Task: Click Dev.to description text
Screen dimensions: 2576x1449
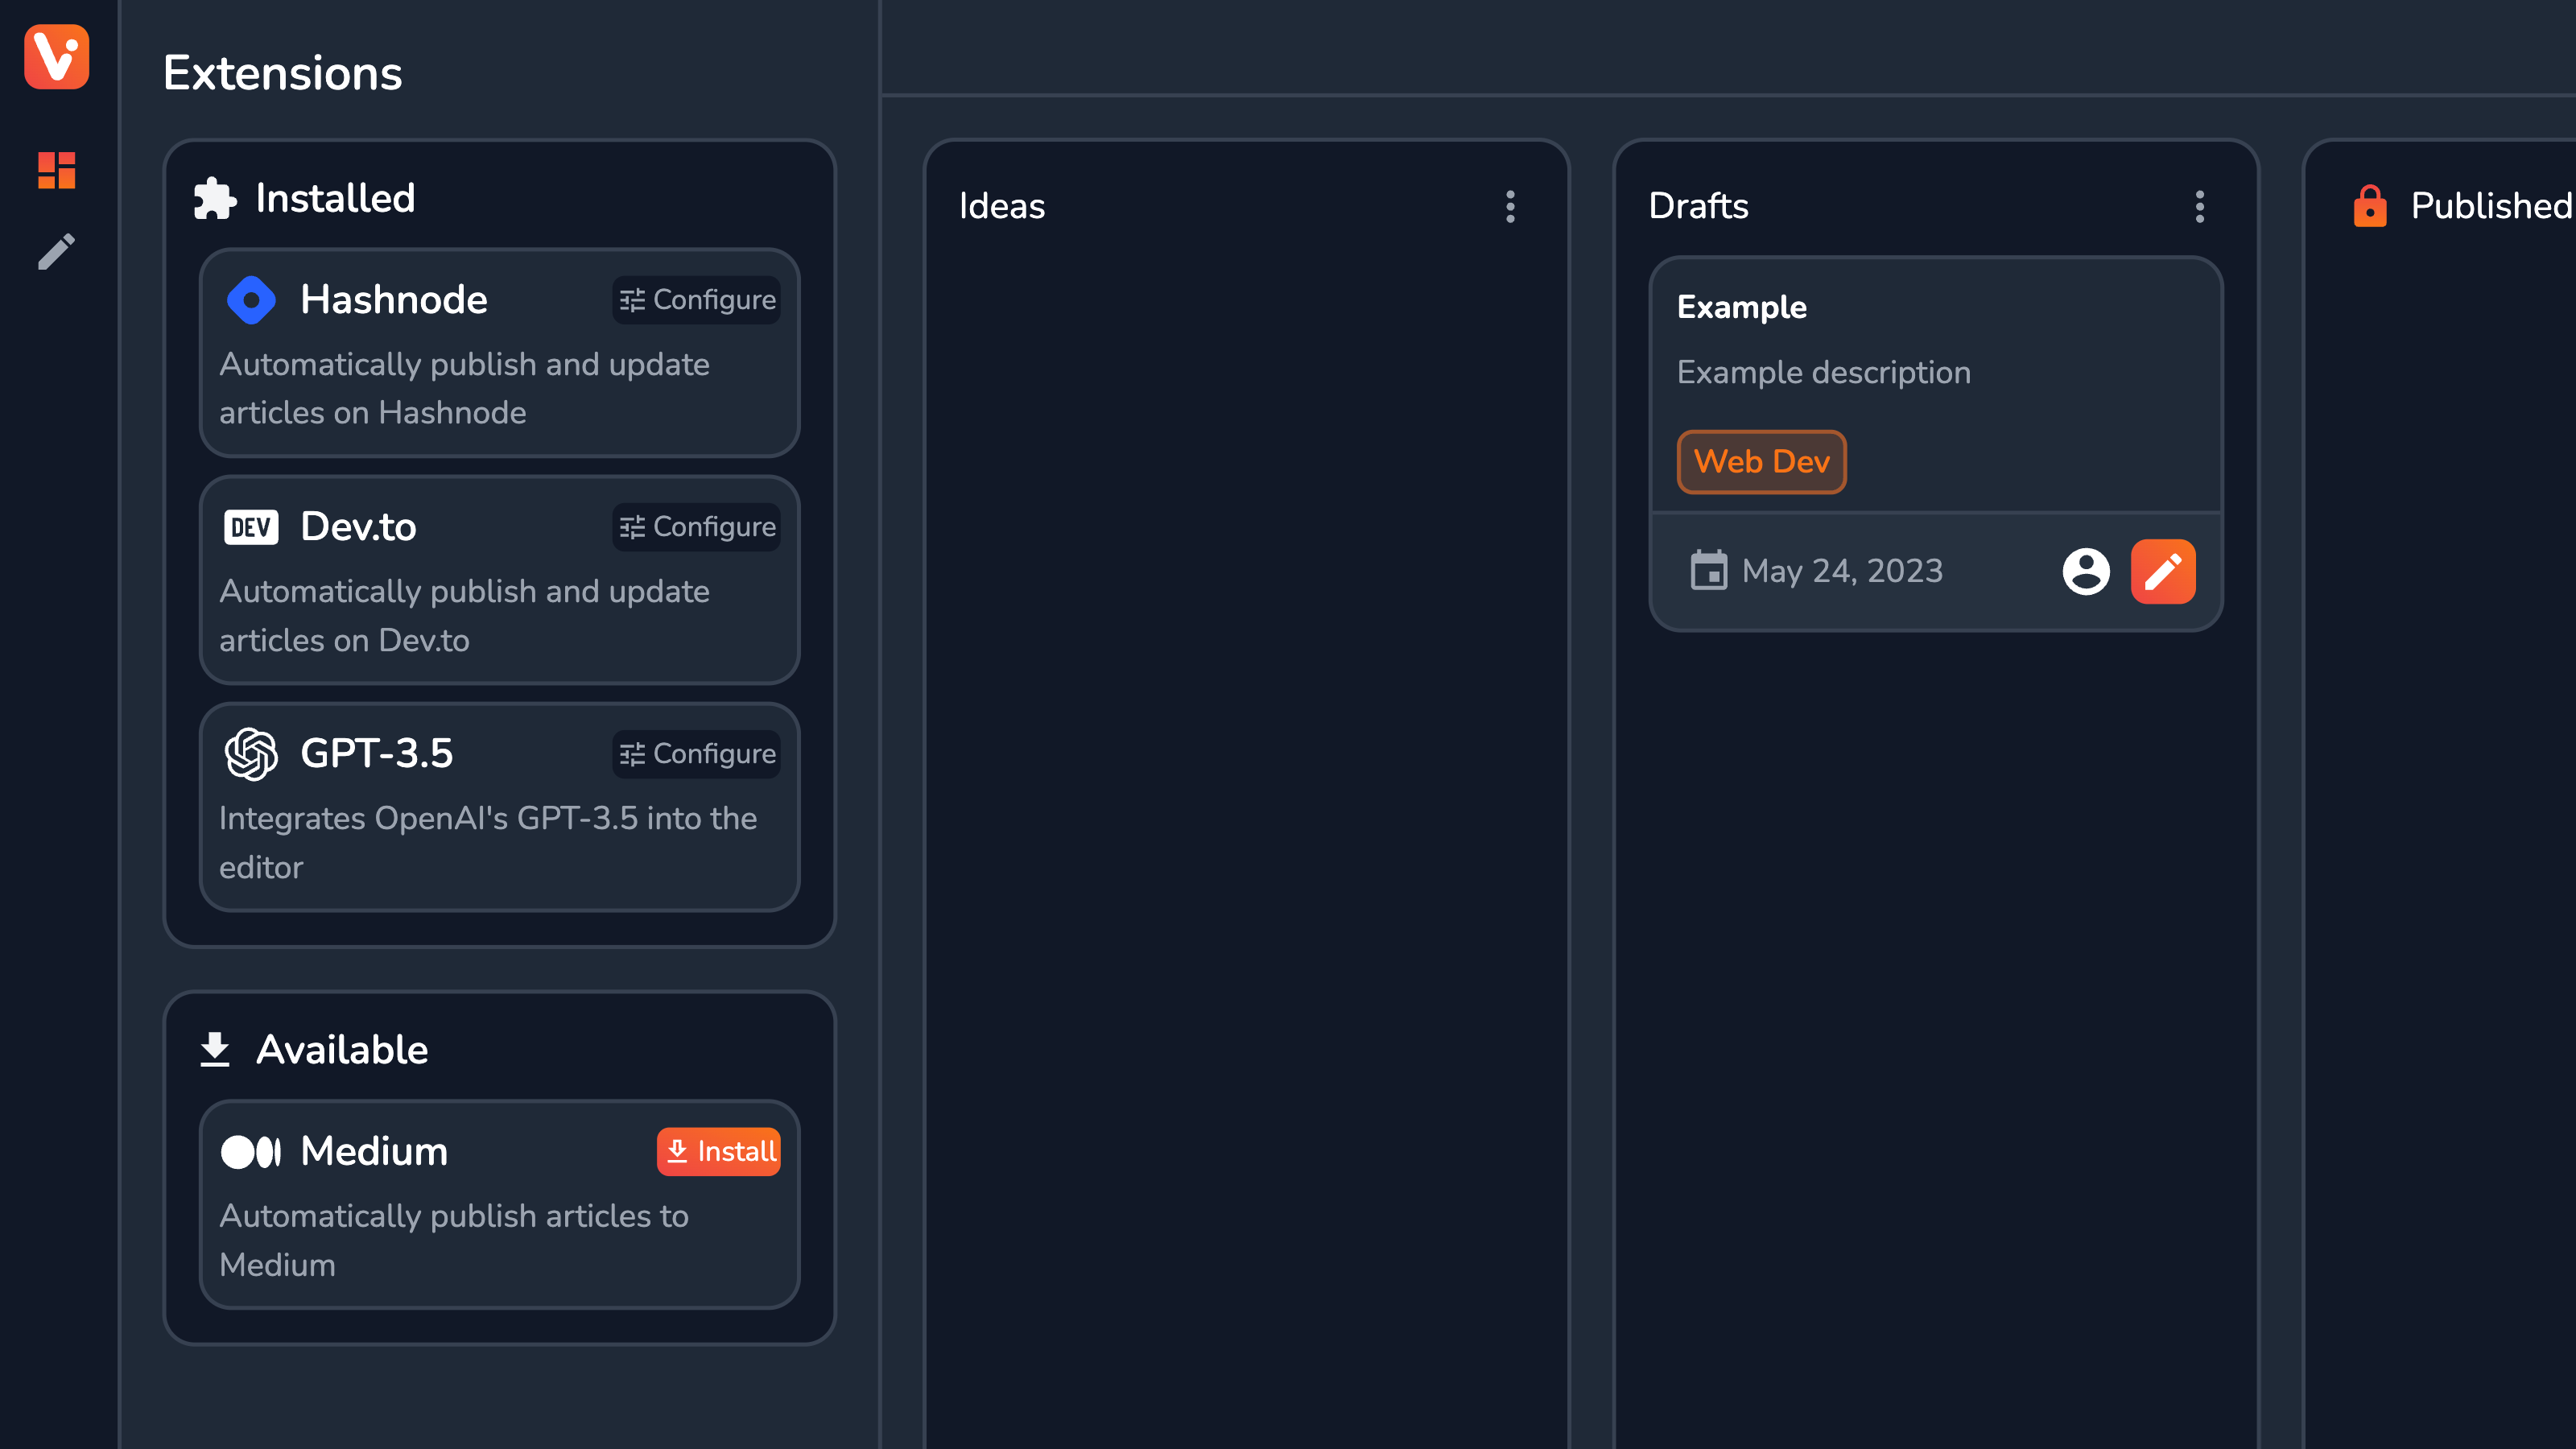Action: pos(464,616)
